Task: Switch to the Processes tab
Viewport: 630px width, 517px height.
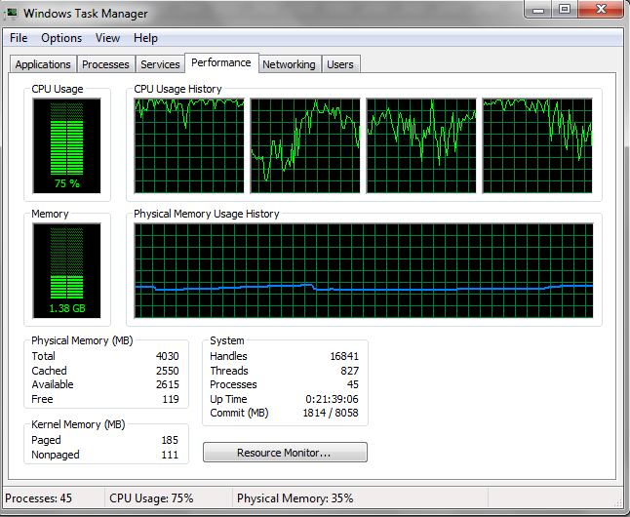Action: 105,64
